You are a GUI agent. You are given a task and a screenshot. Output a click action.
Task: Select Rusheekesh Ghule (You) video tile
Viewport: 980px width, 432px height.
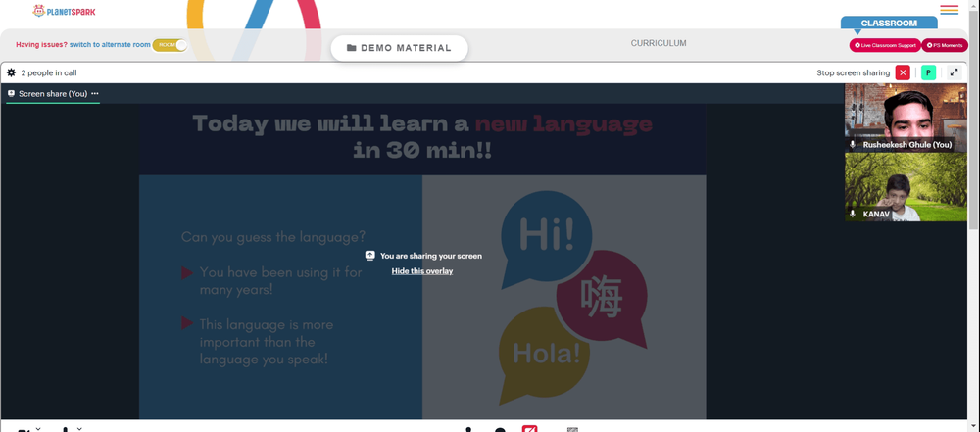(906, 118)
